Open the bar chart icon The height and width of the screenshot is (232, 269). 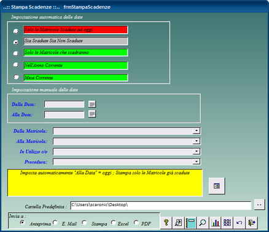215,223
